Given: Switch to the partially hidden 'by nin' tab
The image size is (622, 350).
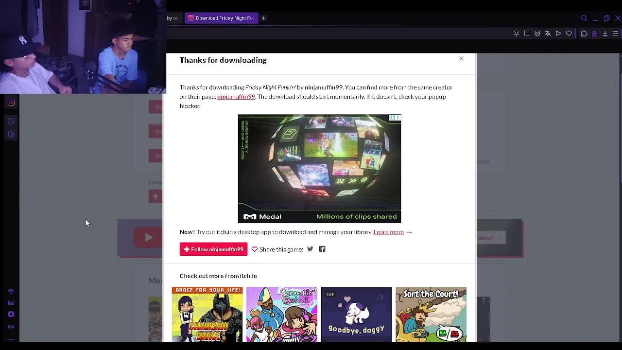Looking at the screenshot, I should tap(174, 18).
